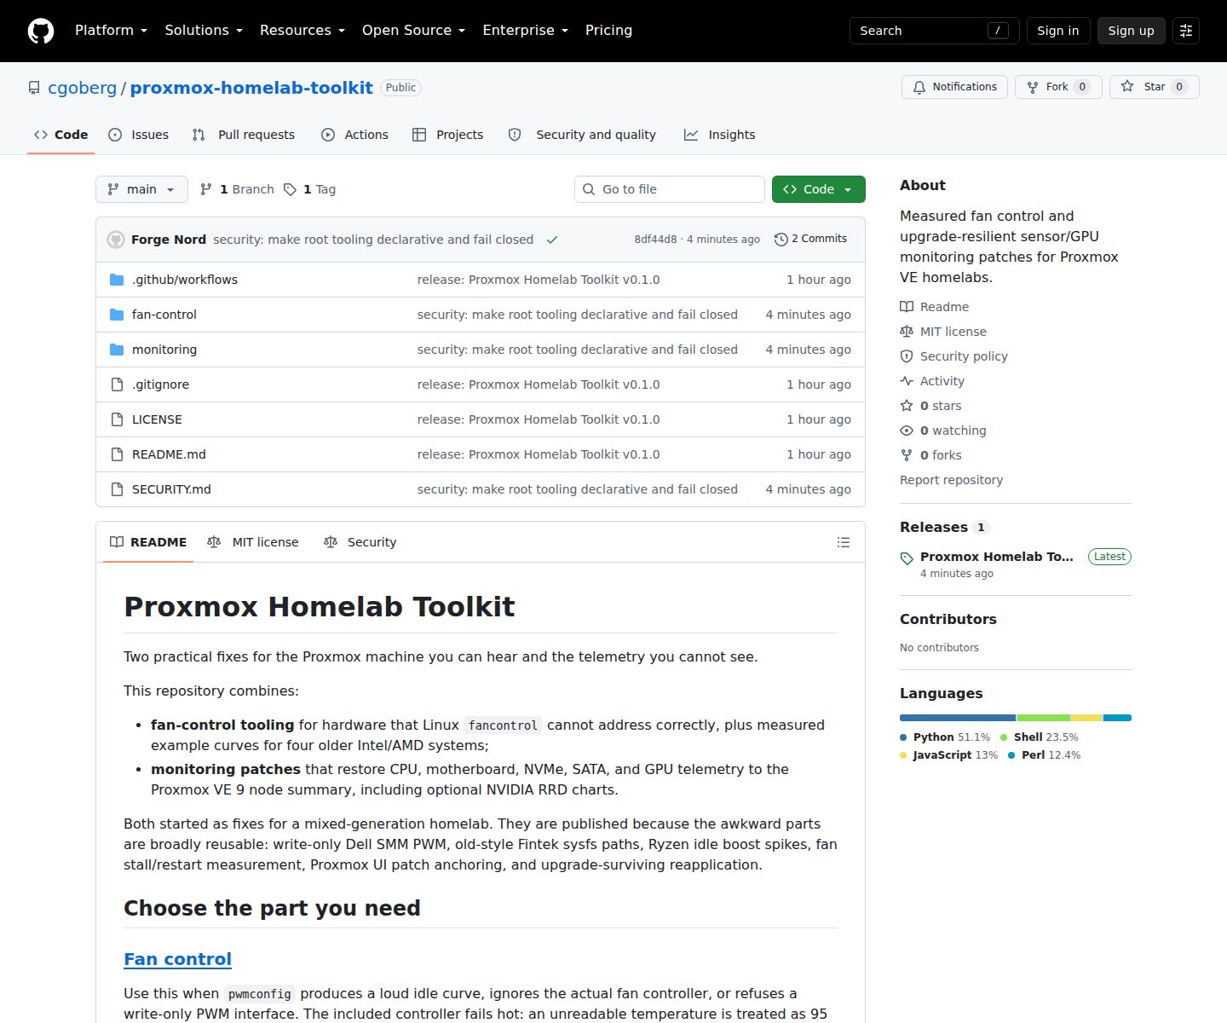Click the Sign in button

pyautogui.click(x=1057, y=31)
